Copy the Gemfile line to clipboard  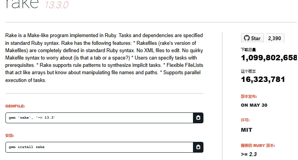(x=198, y=118)
